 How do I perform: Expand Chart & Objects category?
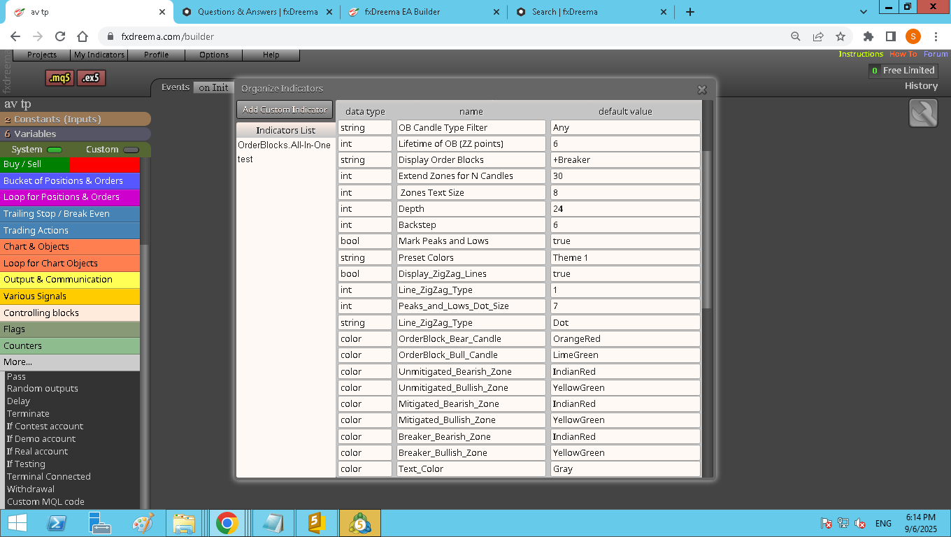[x=70, y=247]
